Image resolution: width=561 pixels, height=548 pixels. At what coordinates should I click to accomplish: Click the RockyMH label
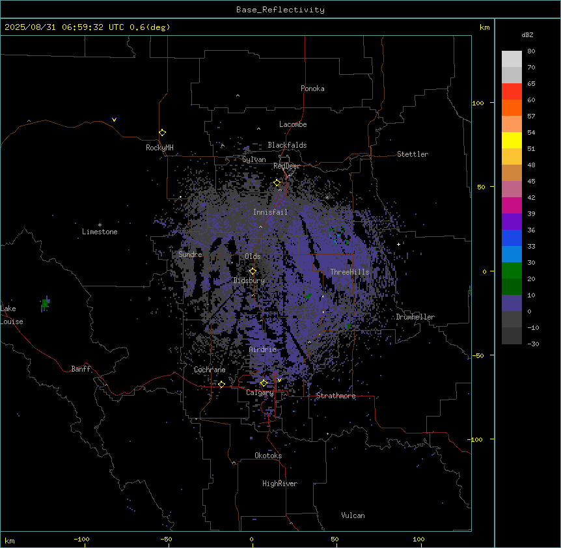[159, 148]
